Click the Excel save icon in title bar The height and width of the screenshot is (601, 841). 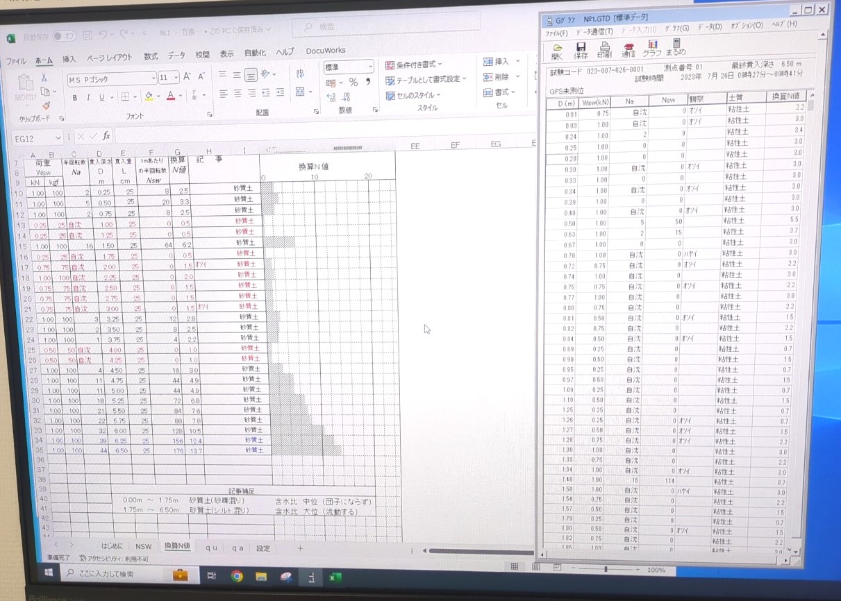tap(88, 35)
